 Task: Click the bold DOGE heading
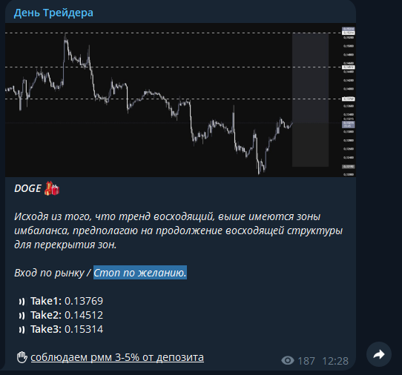tap(27, 188)
